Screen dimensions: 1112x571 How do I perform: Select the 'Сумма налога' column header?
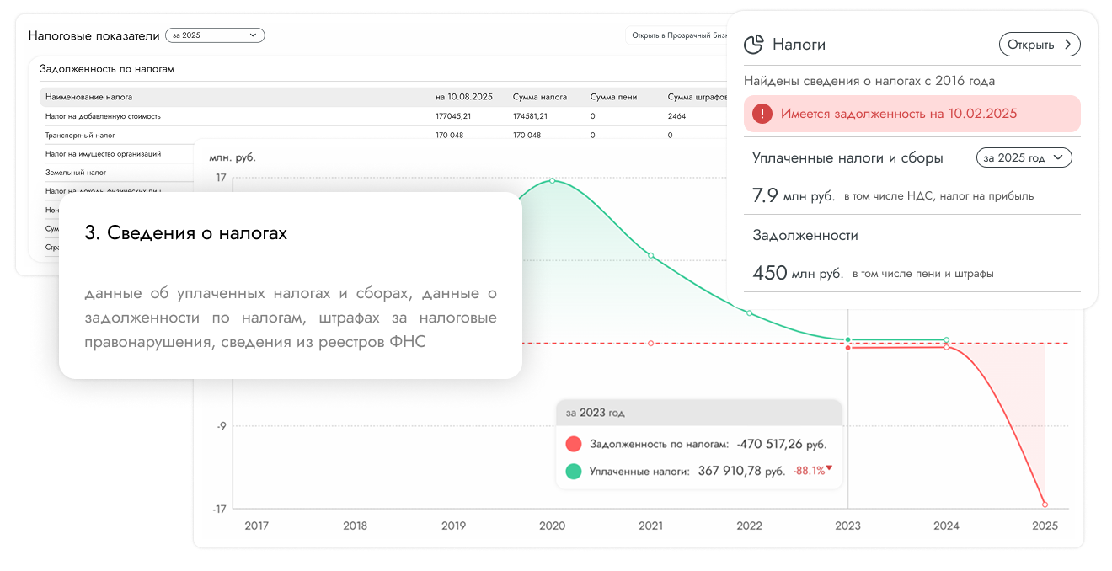tap(539, 97)
